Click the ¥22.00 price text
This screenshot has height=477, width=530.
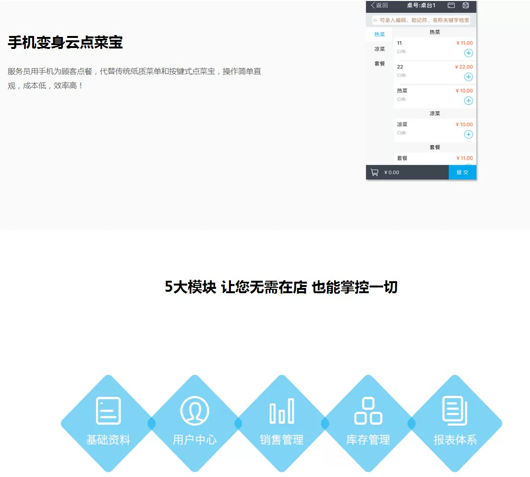coord(464,67)
